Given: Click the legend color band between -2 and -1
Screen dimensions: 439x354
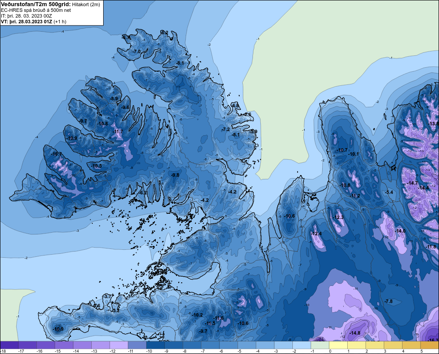Looking at the screenshot, I should tap(302, 345).
